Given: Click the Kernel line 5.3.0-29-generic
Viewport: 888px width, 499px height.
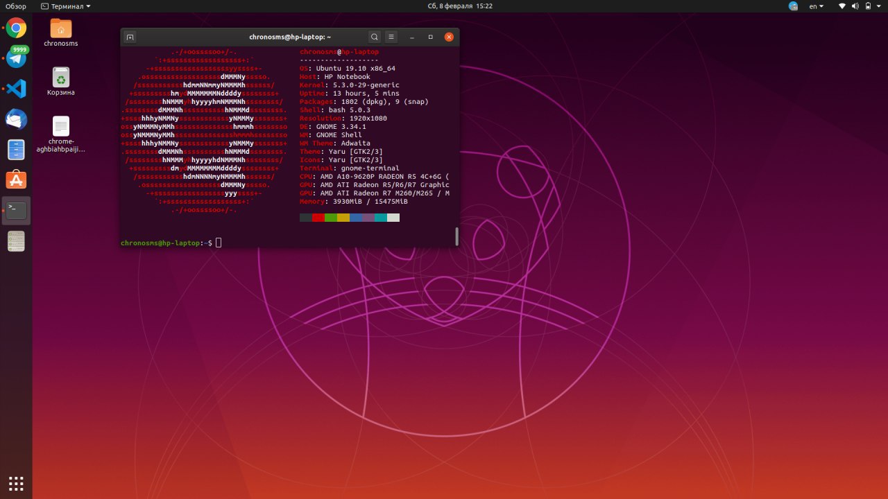Looking at the screenshot, I should pos(350,85).
